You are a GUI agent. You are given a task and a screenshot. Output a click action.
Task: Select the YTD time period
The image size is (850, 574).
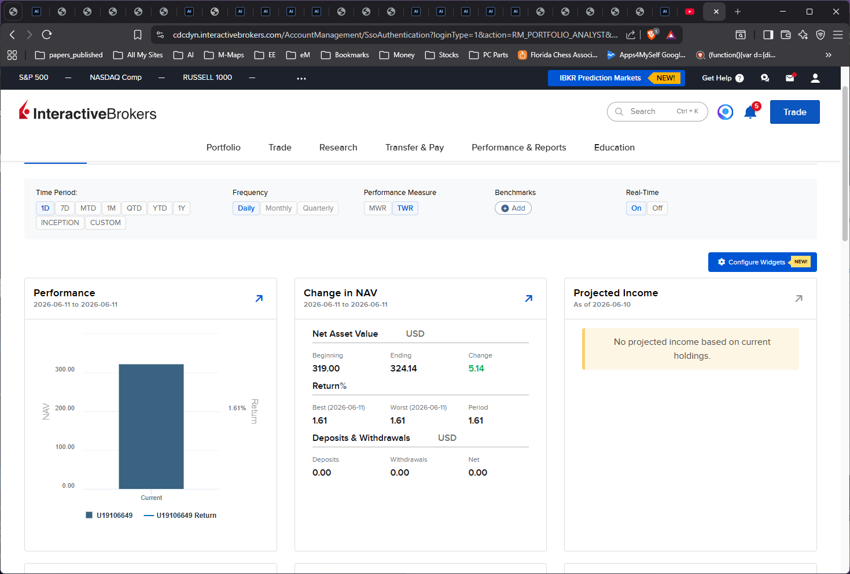160,208
